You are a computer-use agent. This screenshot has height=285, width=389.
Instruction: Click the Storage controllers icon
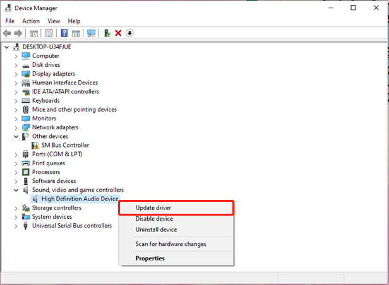[x=25, y=208]
